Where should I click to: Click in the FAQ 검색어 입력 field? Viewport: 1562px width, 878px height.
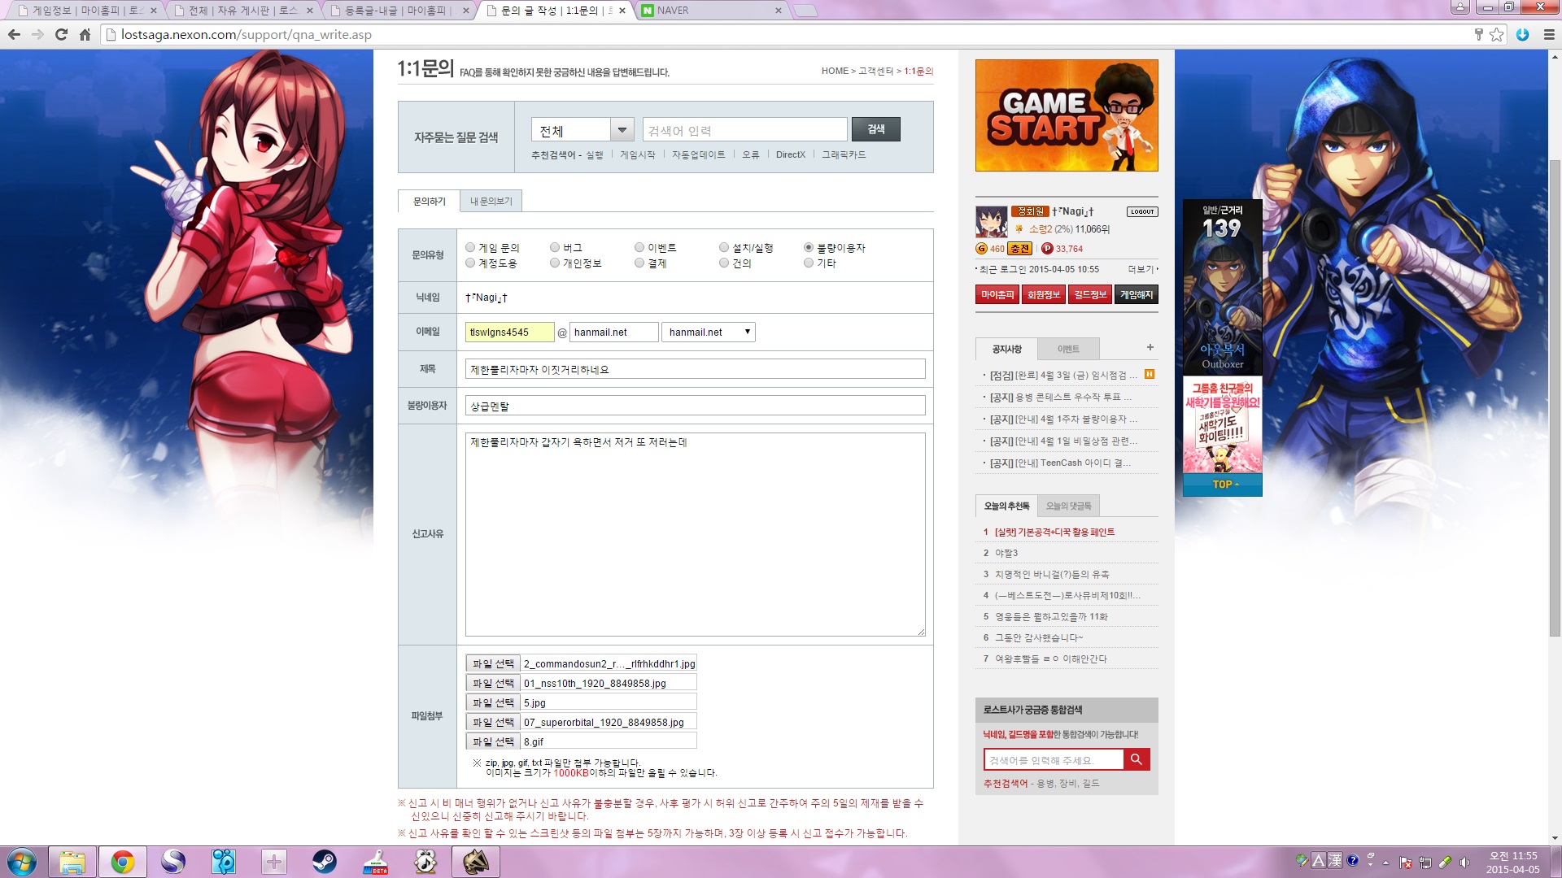coord(744,130)
